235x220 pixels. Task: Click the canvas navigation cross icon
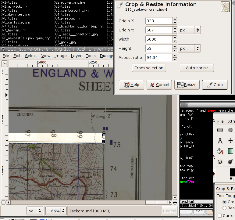coord(175,203)
